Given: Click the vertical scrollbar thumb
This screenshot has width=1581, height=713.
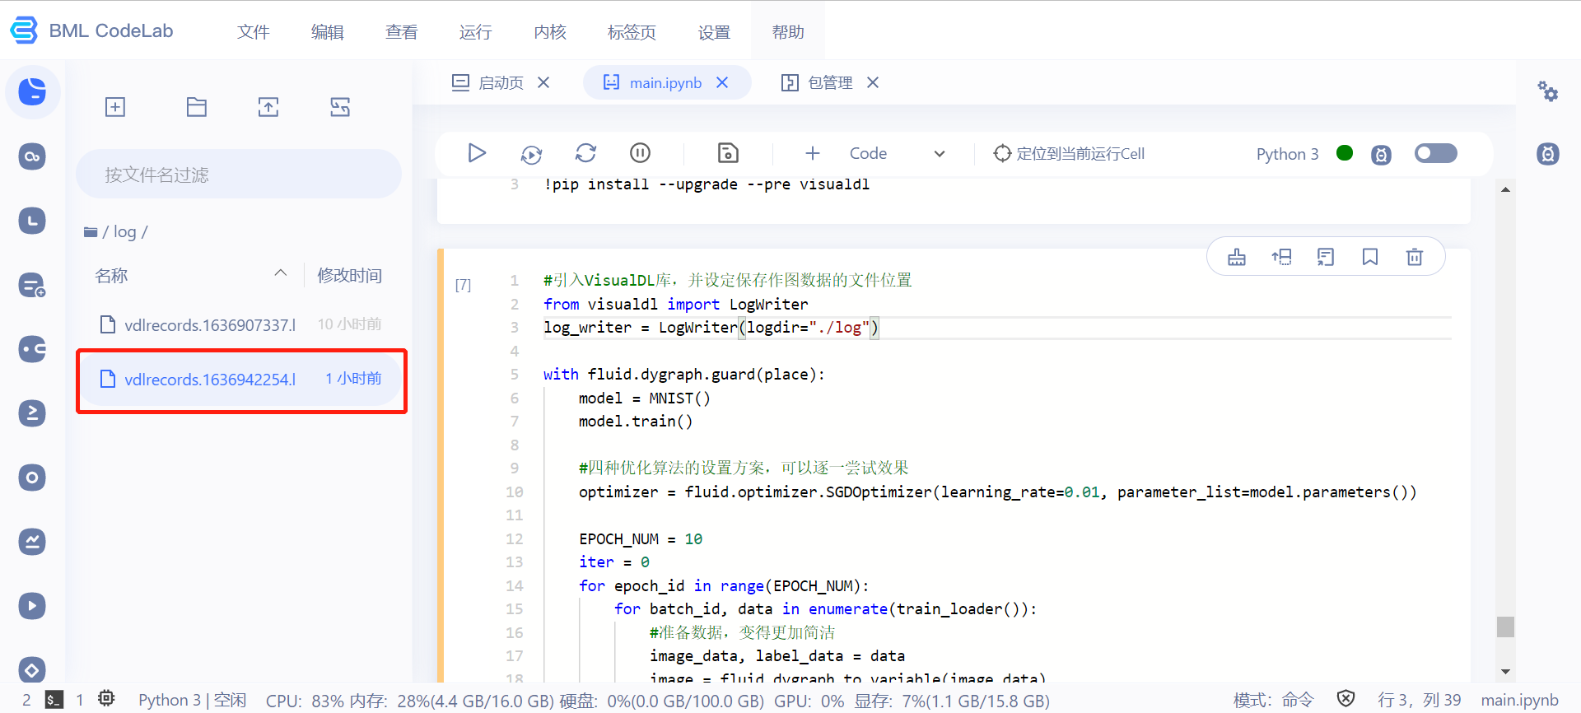Looking at the screenshot, I should coord(1505,627).
